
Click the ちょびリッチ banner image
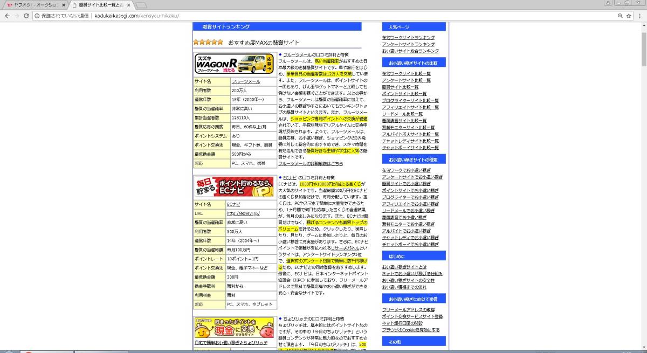click(x=235, y=327)
